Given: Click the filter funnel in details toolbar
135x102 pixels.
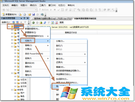Looking at the screenshot, I should point(49,23).
